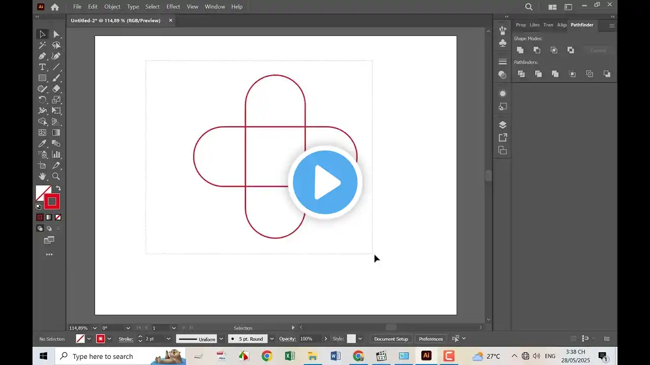Select the Direct Selection tool
The image size is (650, 365).
point(57,34)
